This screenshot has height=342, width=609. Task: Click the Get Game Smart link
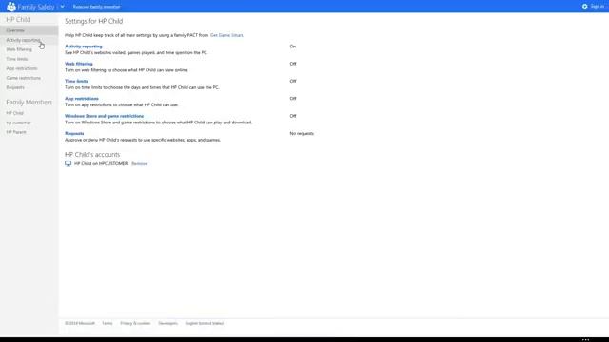pyautogui.click(x=226, y=35)
